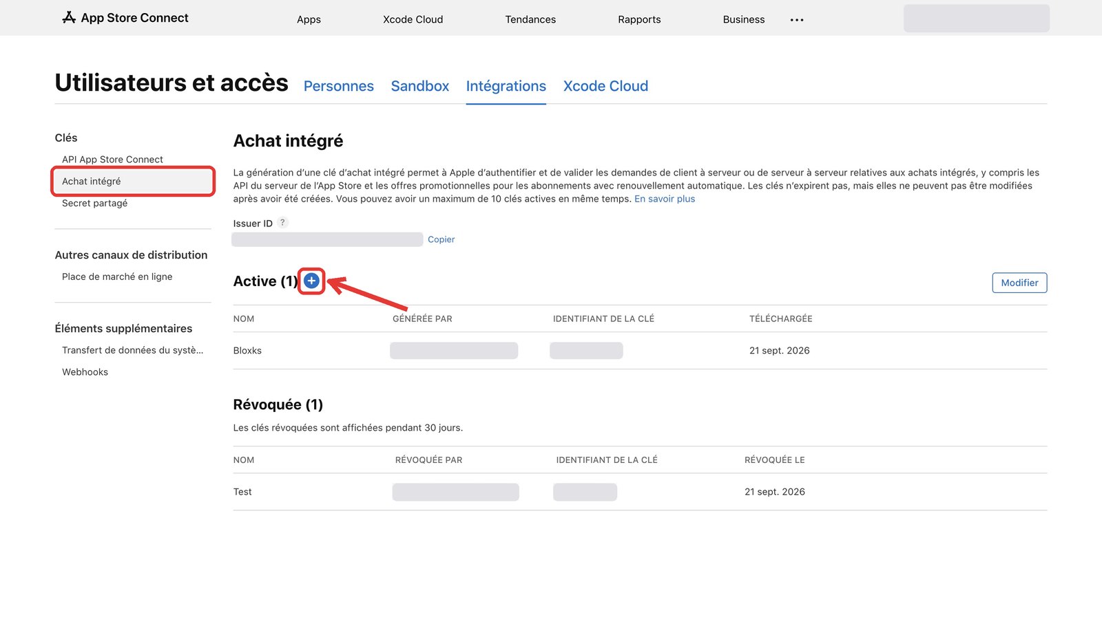Screen dimensions: 1102x626
Task: Click the Test revoked key name
Action: click(242, 492)
